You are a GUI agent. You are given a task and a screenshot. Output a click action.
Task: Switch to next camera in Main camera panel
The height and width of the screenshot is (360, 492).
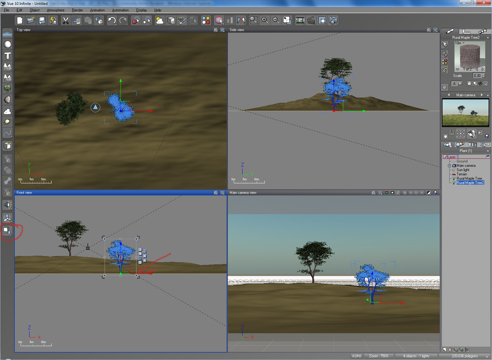coord(482,95)
